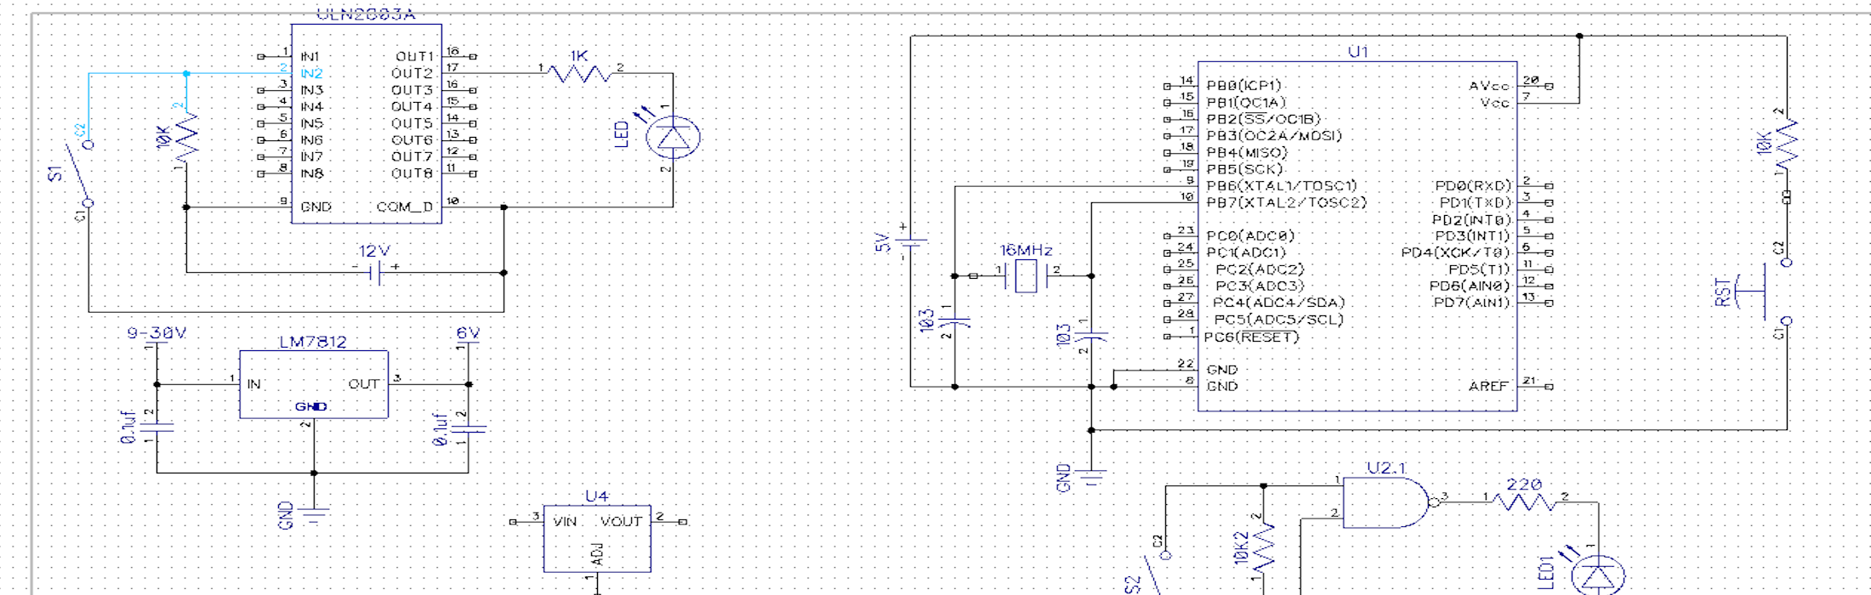
Task: Select the LED1 diode symbol
Action: point(1597,574)
